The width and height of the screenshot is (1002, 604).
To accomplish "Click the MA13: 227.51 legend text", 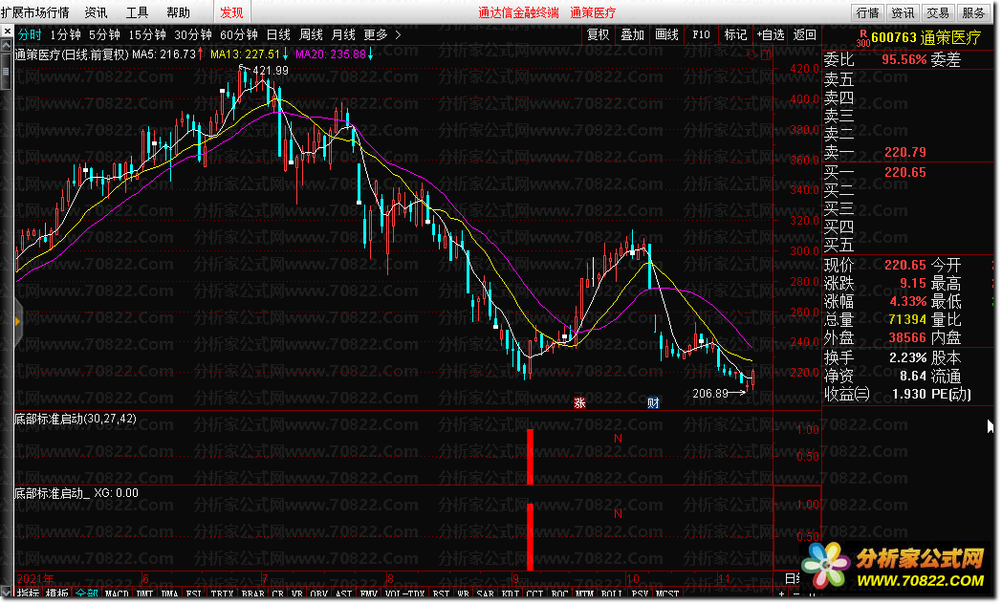I will point(245,54).
